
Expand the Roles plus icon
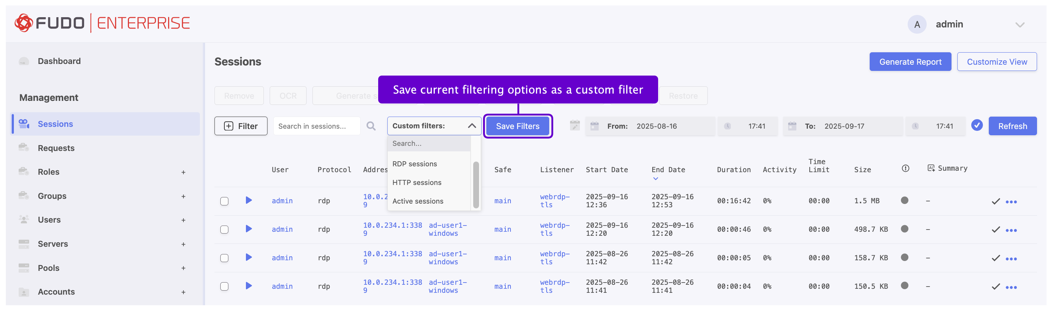click(183, 172)
